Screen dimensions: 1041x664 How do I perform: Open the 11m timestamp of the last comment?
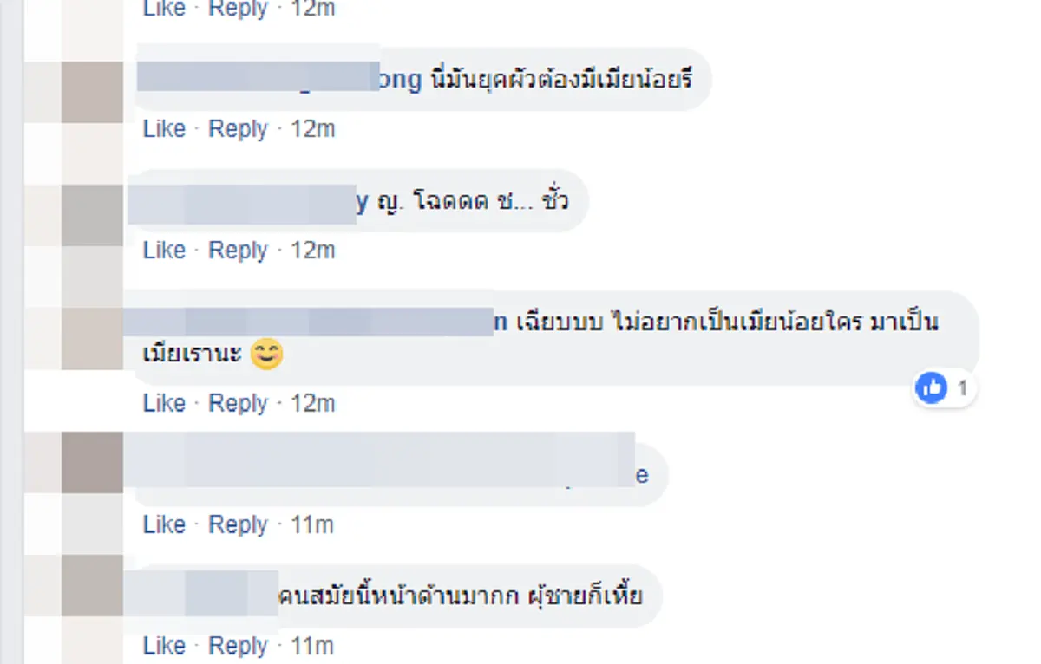pyautogui.click(x=313, y=645)
